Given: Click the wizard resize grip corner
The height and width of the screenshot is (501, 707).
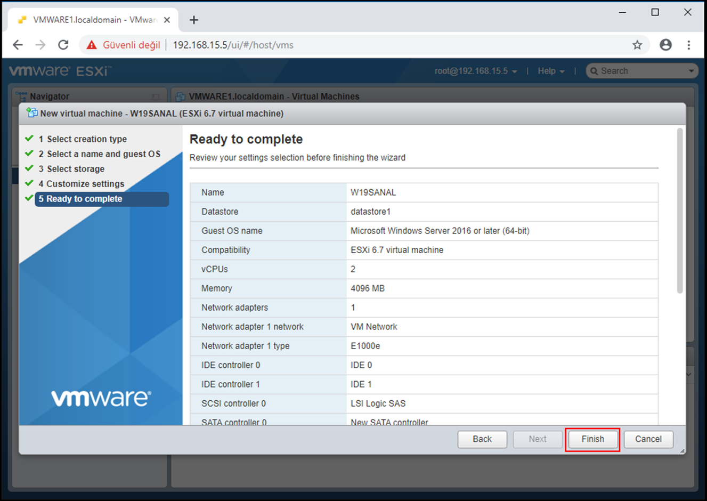Looking at the screenshot, I should pos(682,451).
